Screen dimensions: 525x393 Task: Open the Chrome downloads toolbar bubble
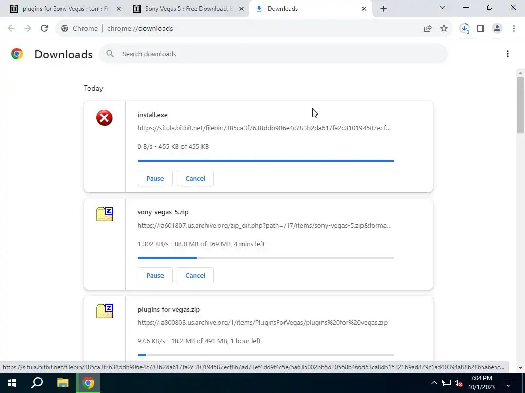coord(465,29)
